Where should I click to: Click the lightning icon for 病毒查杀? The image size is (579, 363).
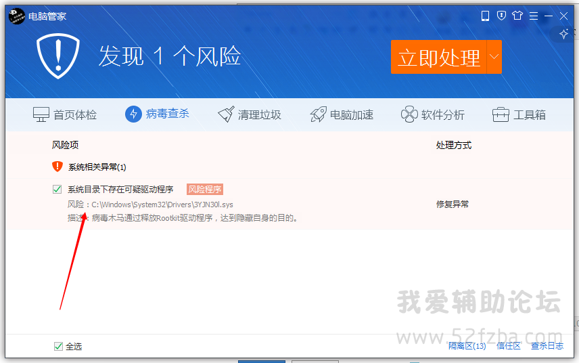coord(133,114)
